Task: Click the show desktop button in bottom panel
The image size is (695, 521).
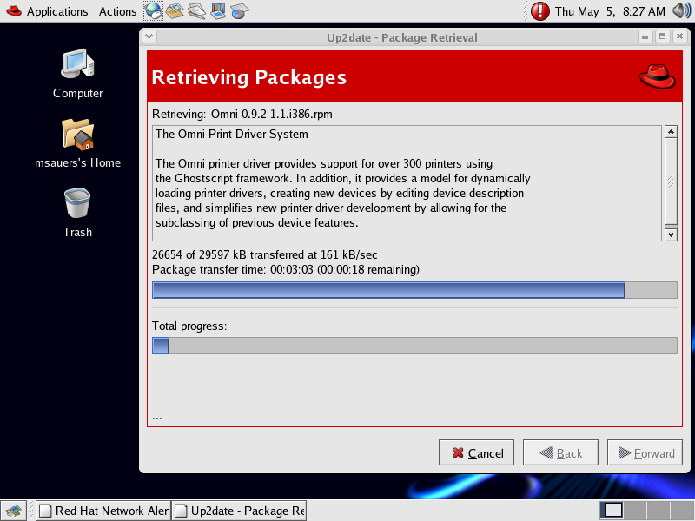Action: (x=12, y=511)
